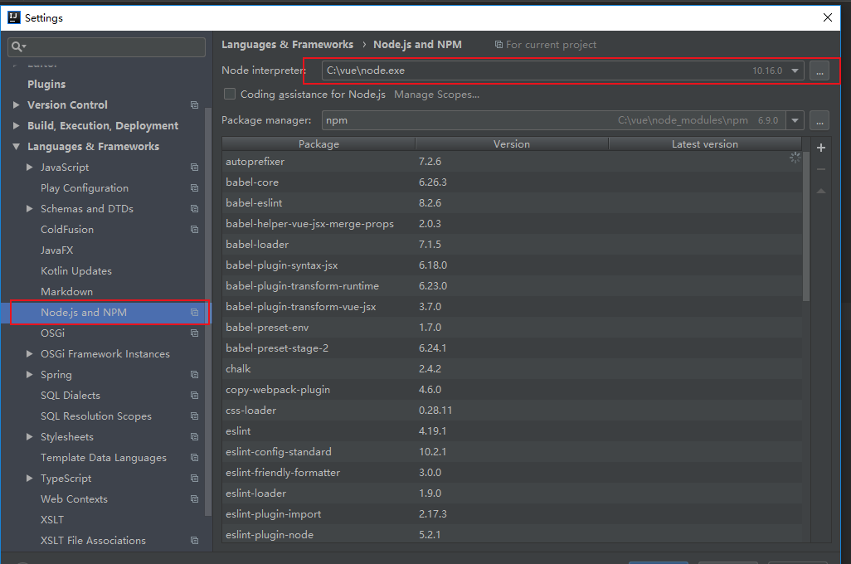This screenshot has height=564, width=851.
Task: Click browse button for Node interpreter
Action: [819, 70]
